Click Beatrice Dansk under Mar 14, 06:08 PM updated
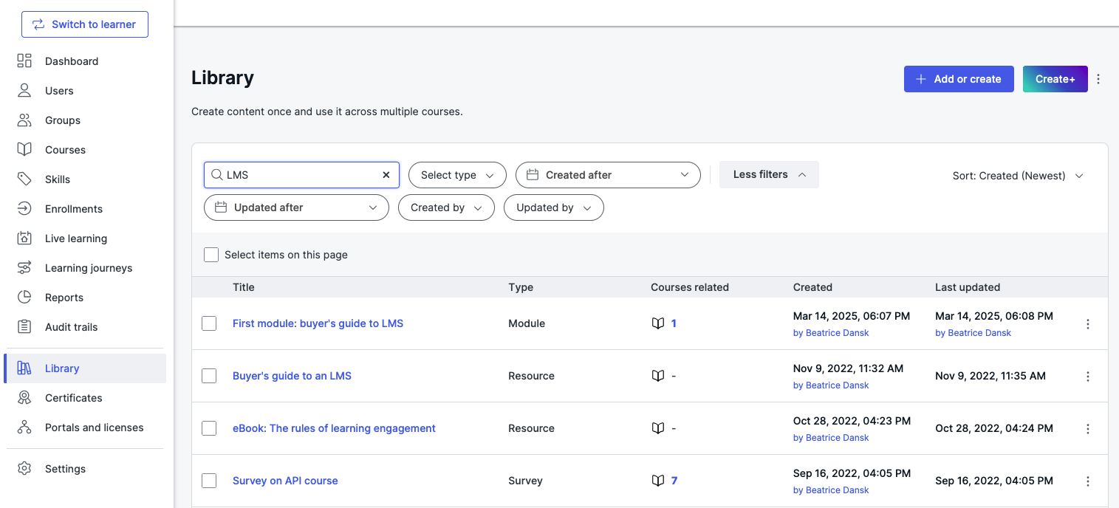The height and width of the screenshot is (508, 1119). pyautogui.click(x=979, y=333)
